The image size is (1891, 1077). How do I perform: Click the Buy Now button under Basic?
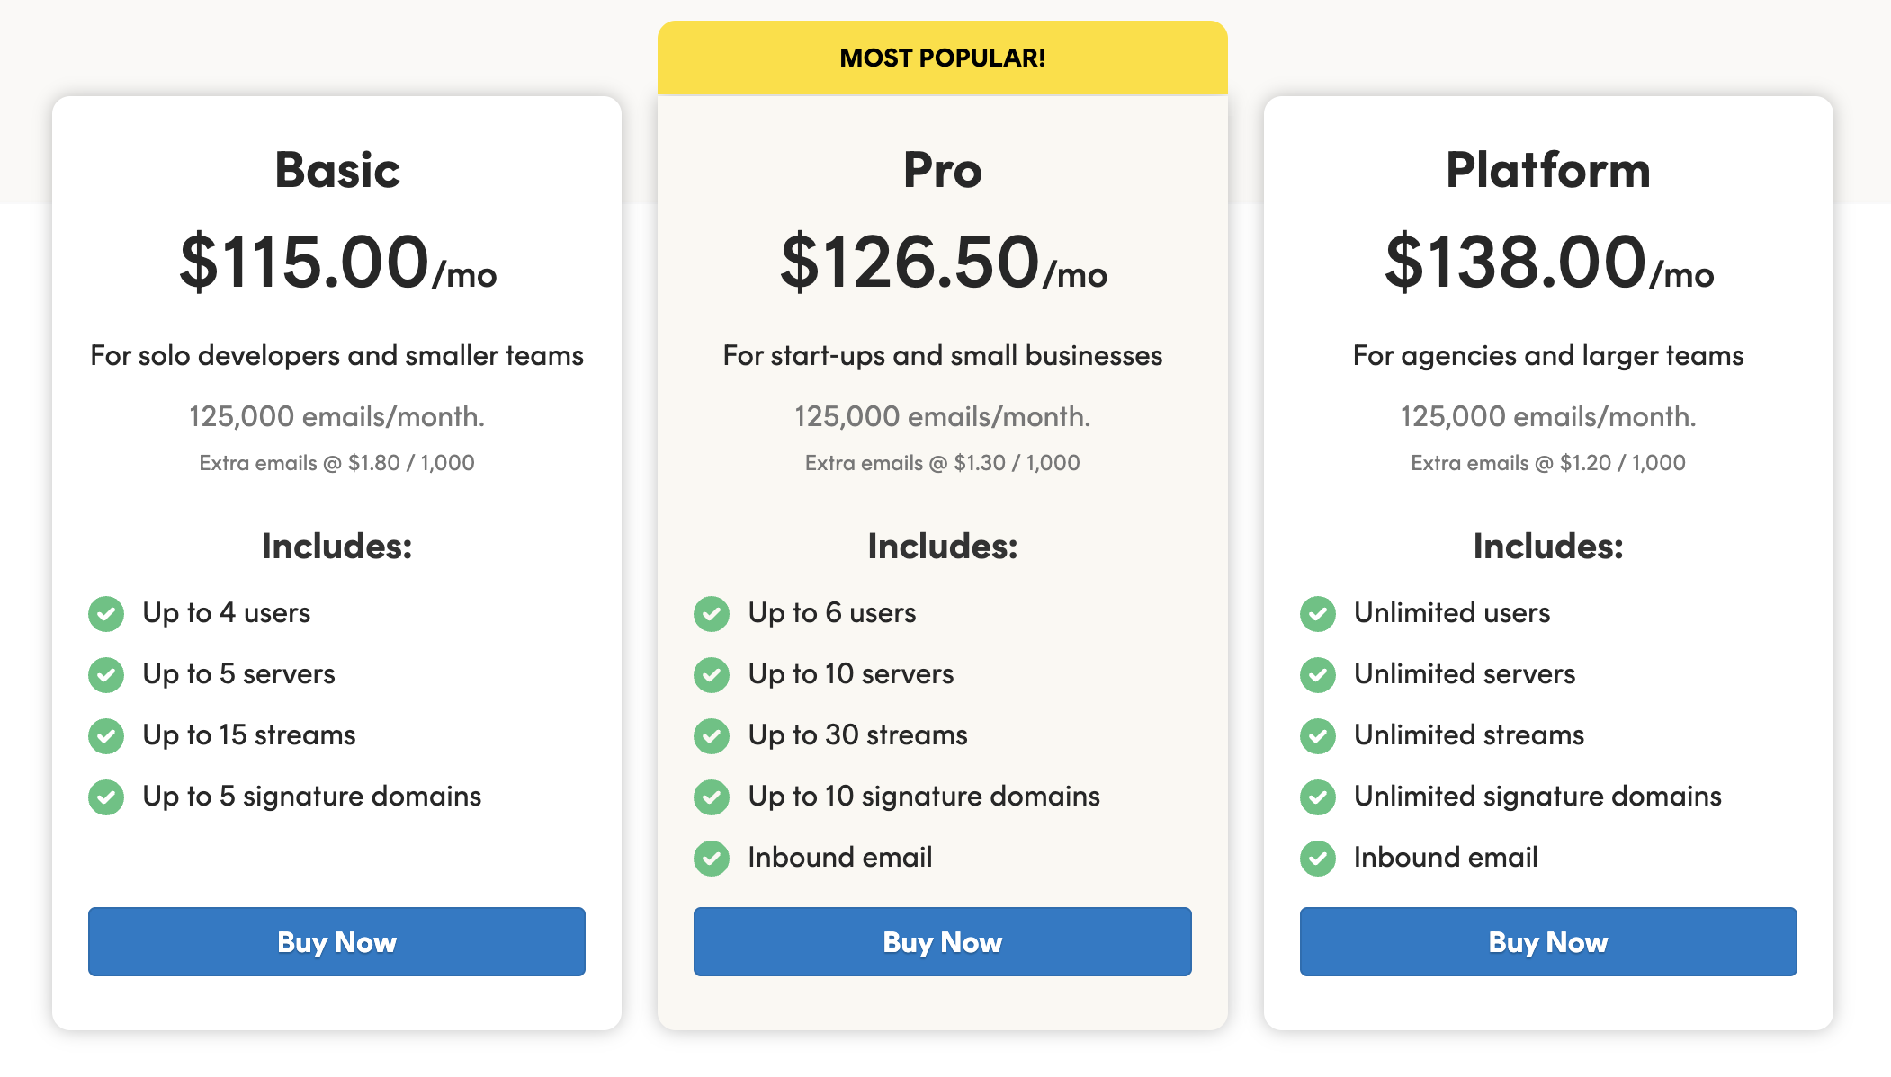tap(336, 941)
